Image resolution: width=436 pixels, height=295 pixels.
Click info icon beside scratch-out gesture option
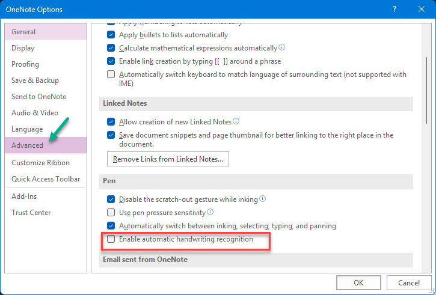[x=262, y=199]
